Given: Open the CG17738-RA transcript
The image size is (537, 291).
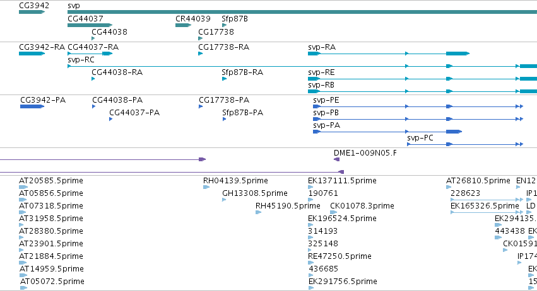Looking at the screenshot, I should (x=200, y=54).
